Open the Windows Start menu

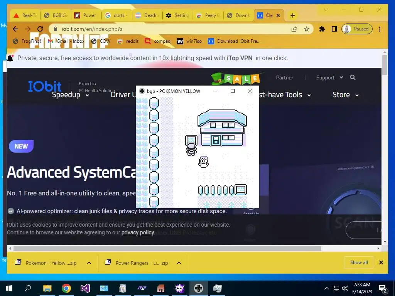pos(9,288)
